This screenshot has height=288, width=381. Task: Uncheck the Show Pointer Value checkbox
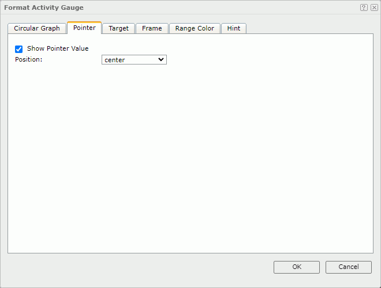18,49
